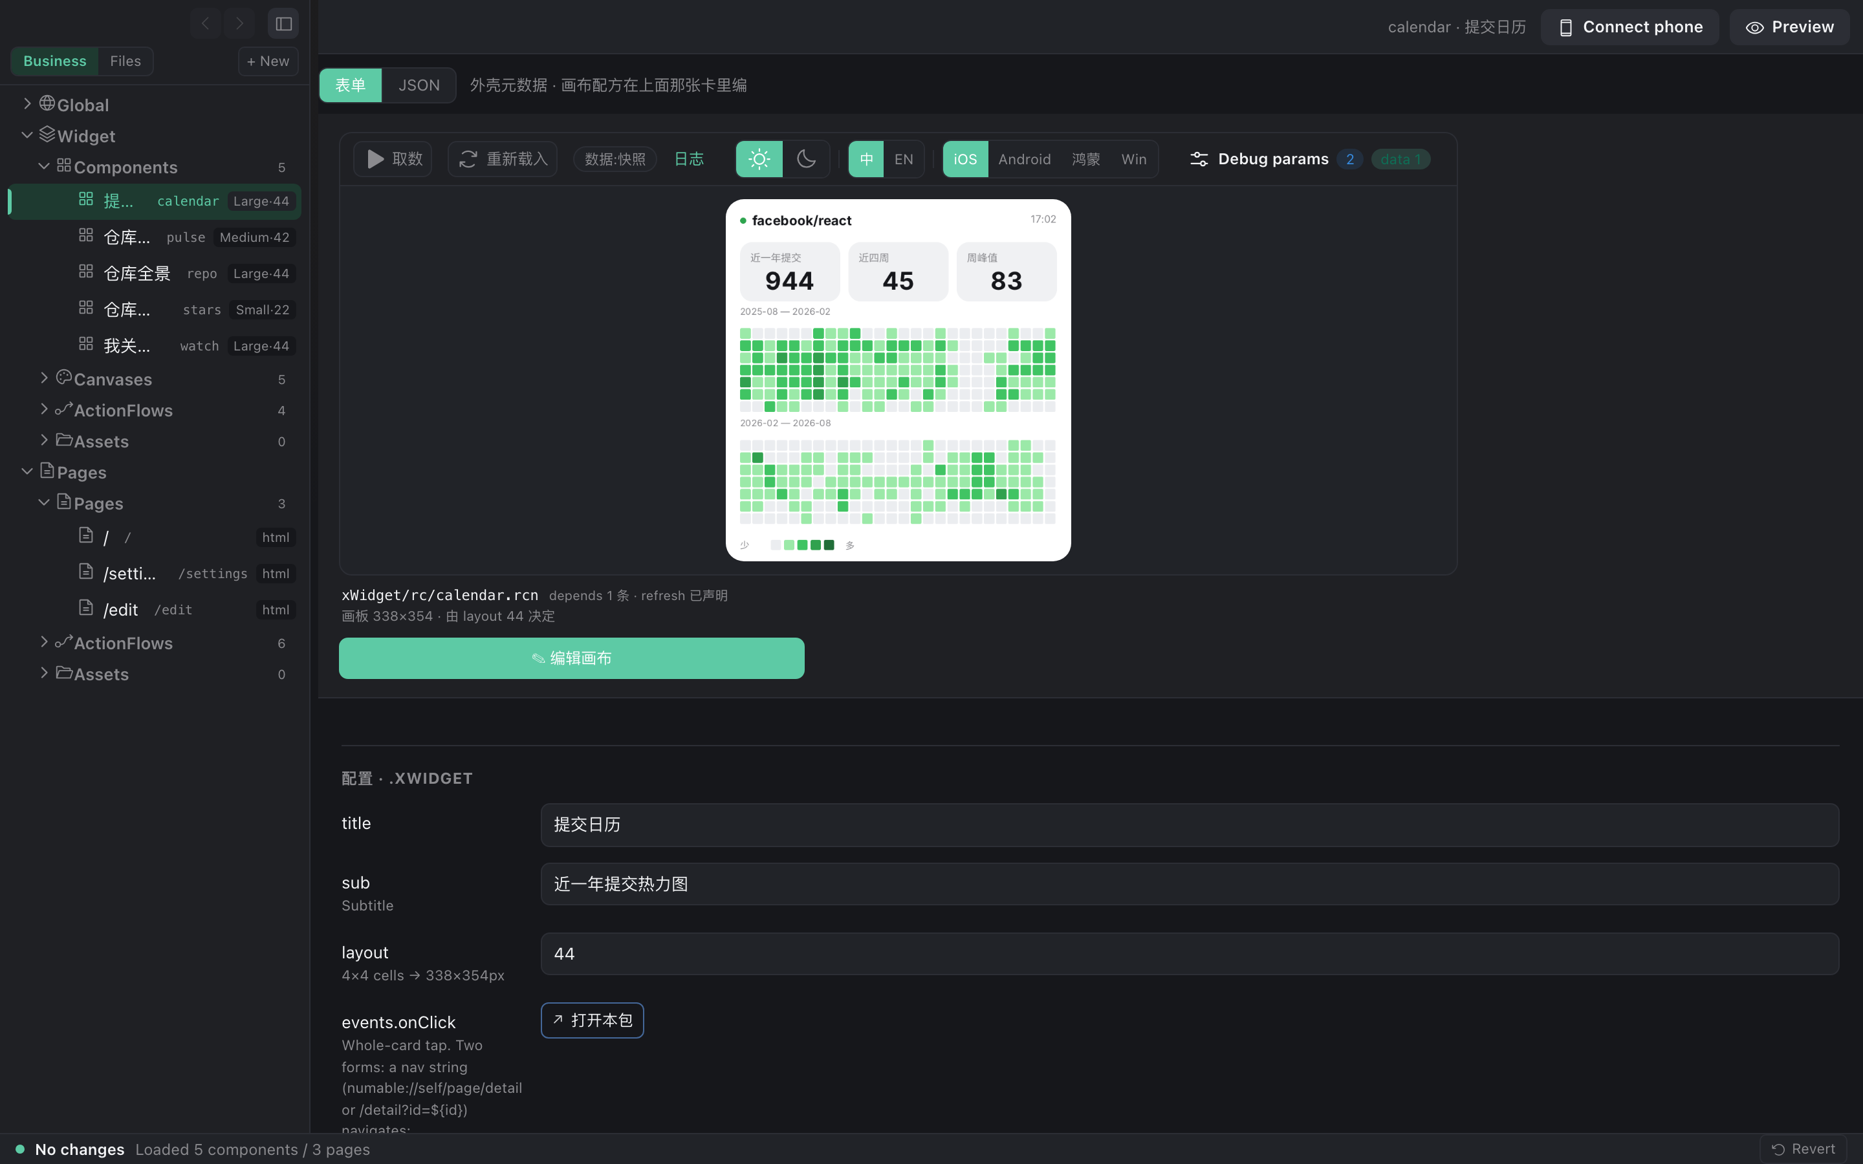1863x1164 pixels.
Task: Click the sub input field 近一年提交热力图
Action: tap(1190, 884)
